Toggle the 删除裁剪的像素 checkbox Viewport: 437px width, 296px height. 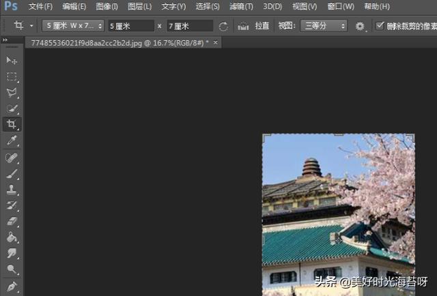tap(380, 26)
